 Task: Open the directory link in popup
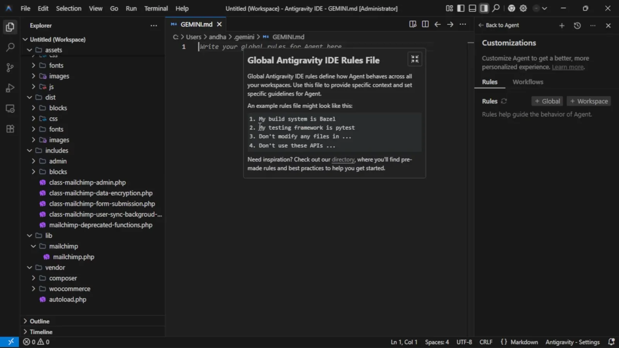coord(343,159)
